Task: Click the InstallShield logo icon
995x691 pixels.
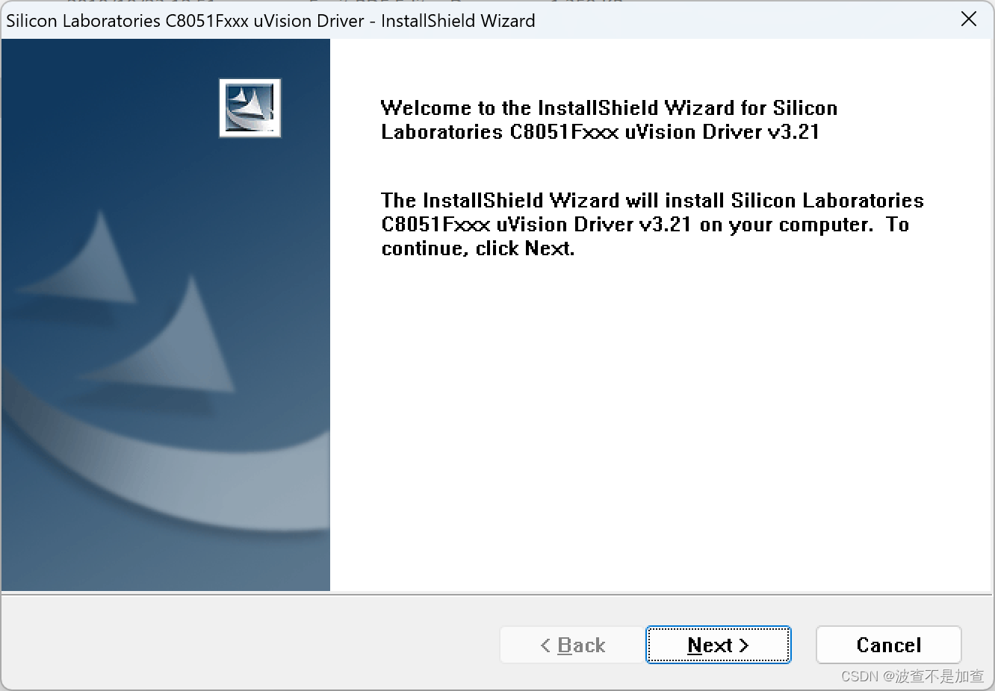Action: tap(250, 108)
